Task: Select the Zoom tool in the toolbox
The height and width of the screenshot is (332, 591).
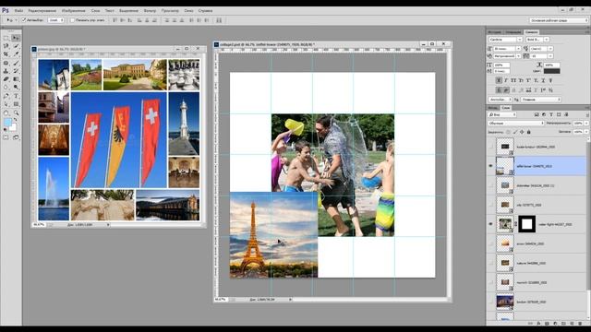Action: [16, 113]
